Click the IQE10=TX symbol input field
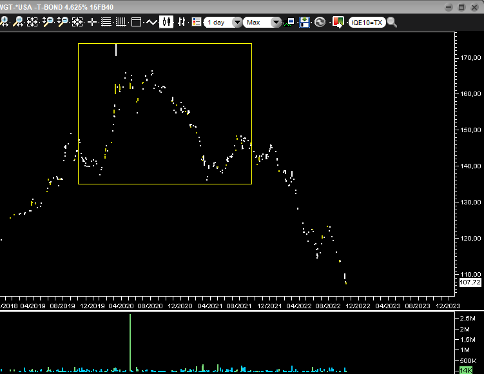Screen dimensions: 484x374 tap(366, 22)
